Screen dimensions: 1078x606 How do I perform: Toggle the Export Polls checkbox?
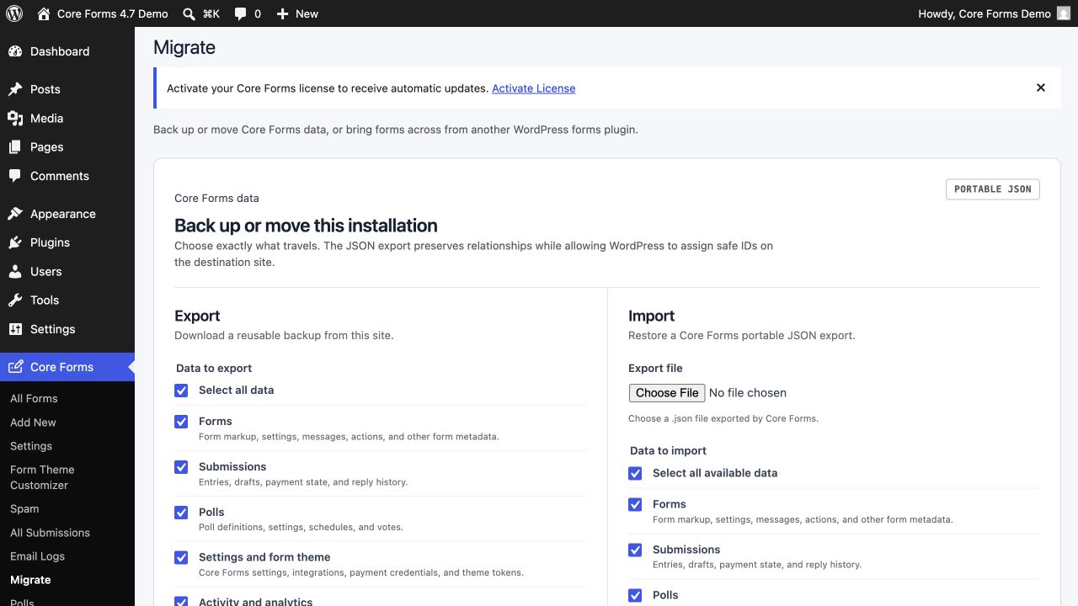[181, 513]
